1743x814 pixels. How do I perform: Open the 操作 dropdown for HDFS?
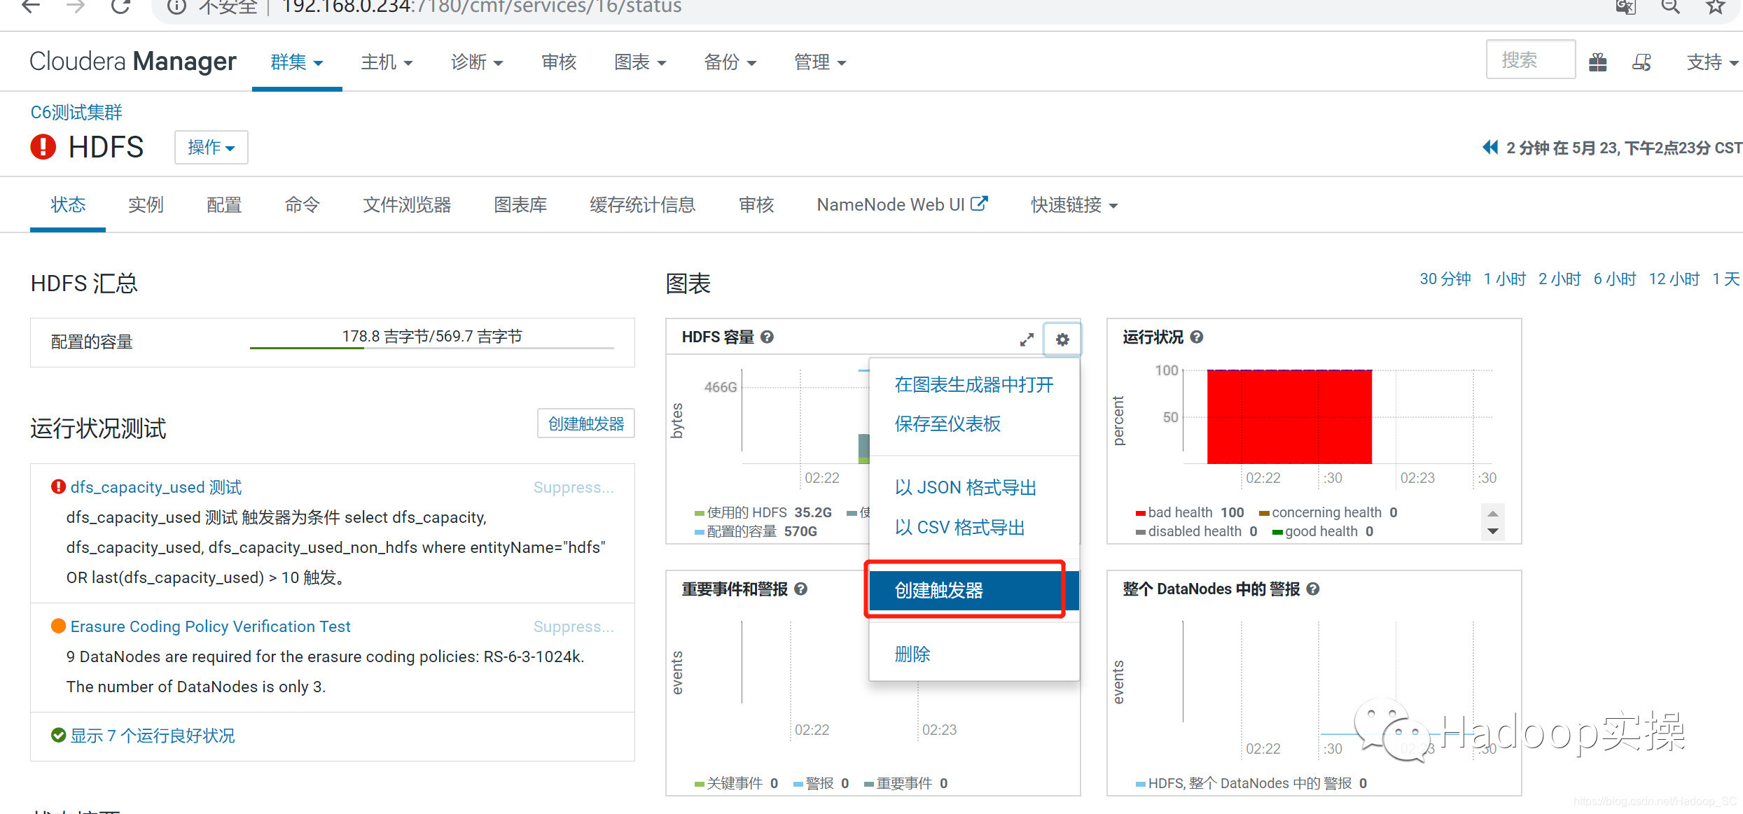point(211,147)
